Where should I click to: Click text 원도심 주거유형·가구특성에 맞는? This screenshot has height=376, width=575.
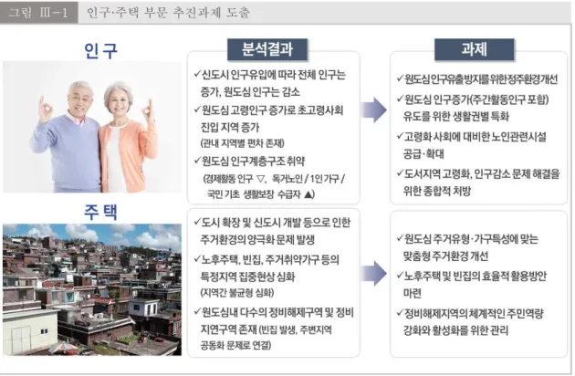pos(471,239)
